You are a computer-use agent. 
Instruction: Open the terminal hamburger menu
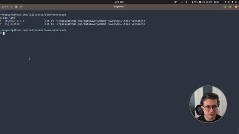point(230,7)
